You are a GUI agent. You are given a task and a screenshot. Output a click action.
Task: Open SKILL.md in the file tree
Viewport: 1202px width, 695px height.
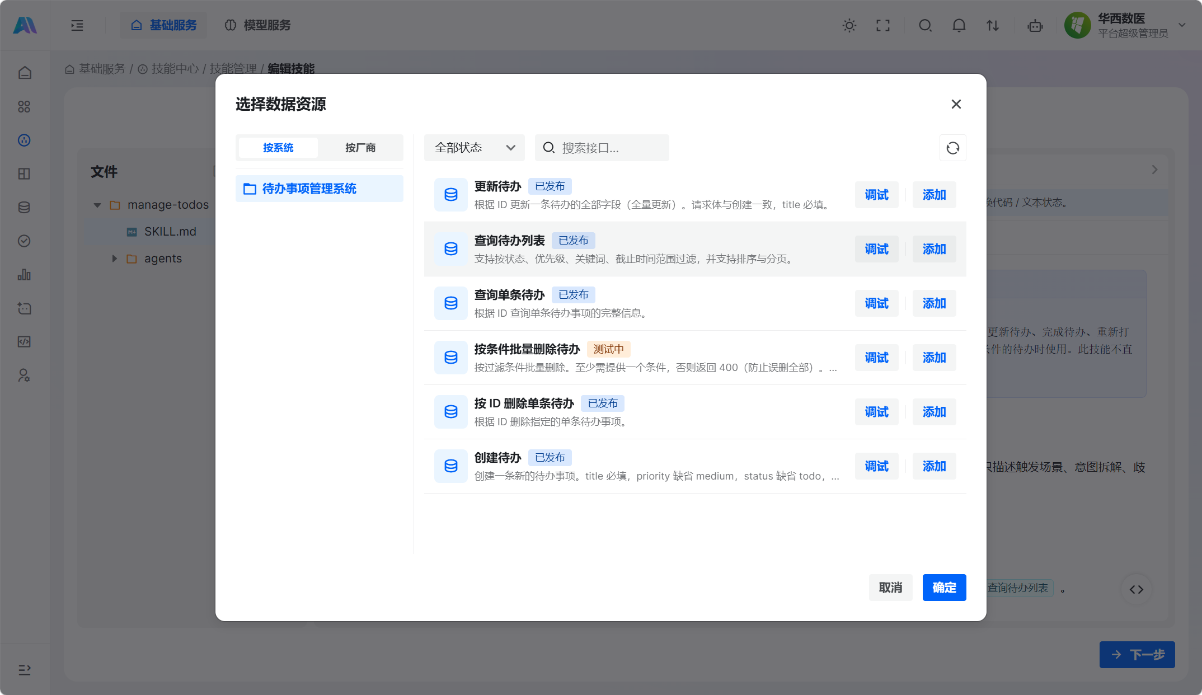pos(170,232)
